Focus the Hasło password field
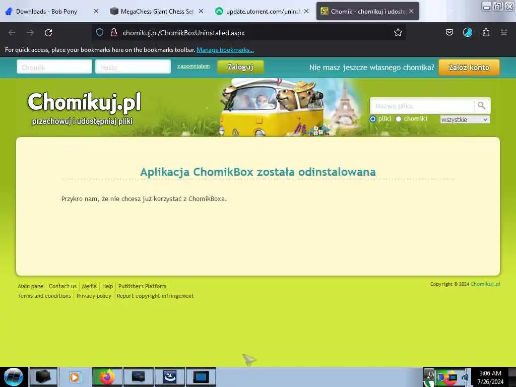516x387 pixels. tap(133, 67)
